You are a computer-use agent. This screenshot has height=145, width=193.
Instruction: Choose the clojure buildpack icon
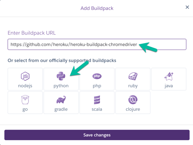click(133, 100)
